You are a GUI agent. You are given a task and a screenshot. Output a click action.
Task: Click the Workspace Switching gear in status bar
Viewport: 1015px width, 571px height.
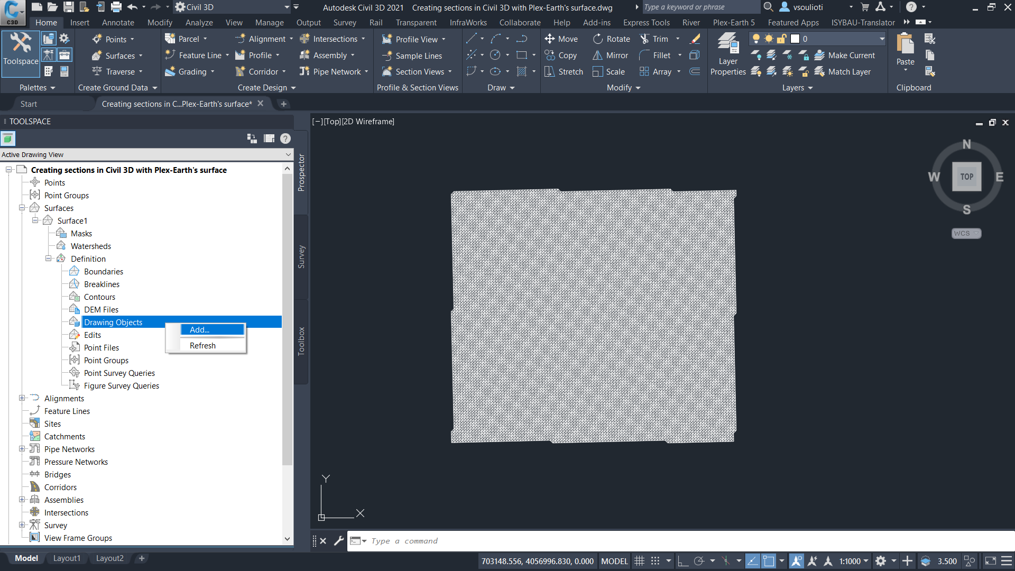[880, 561]
